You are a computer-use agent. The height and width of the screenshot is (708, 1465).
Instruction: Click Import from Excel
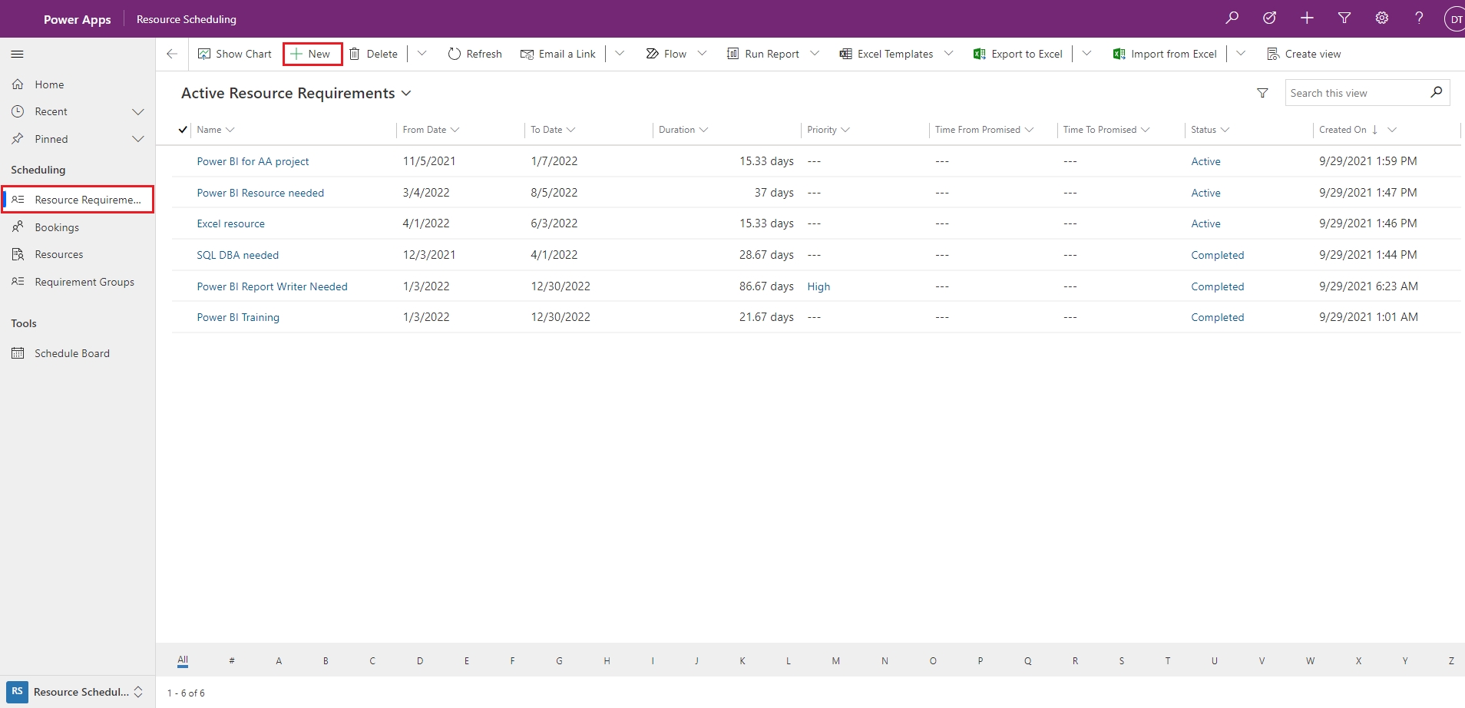pyautogui.click(x=1166, y=54)
